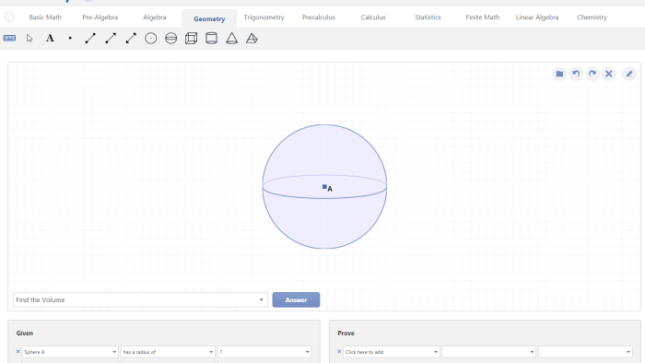
Task: Open the Pre-Algebra tab
Action: click(x=100, y=18)
